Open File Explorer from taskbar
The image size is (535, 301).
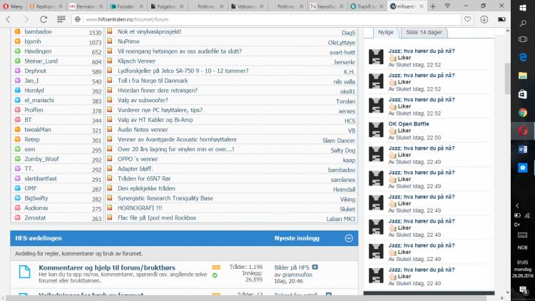coord(523,76)
